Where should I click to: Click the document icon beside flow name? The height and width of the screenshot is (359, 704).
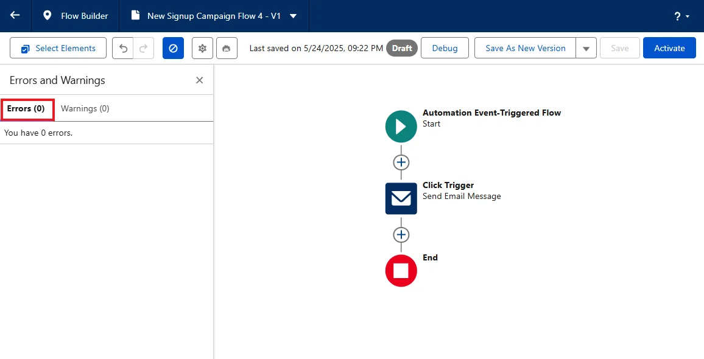pos(135,16)
